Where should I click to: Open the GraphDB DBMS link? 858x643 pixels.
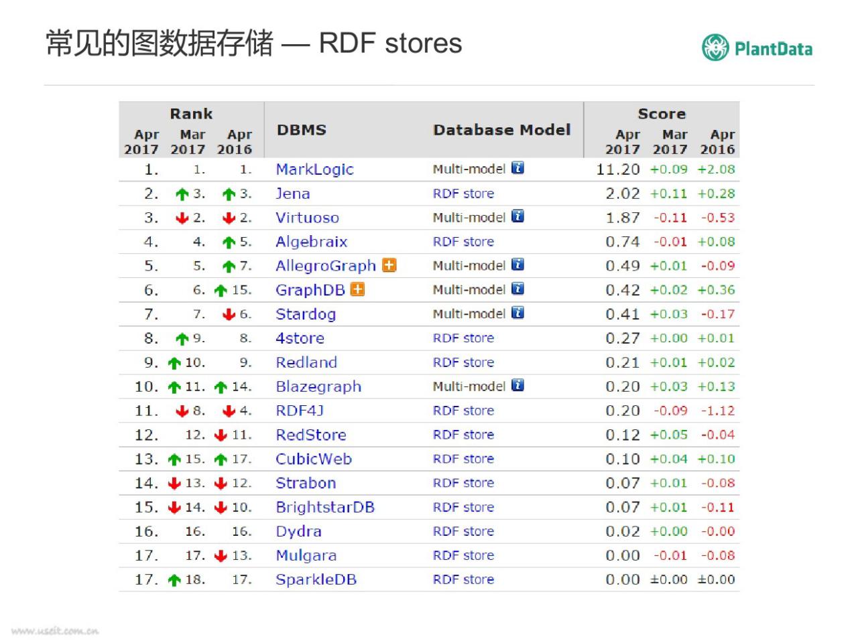tap(310, 290)
